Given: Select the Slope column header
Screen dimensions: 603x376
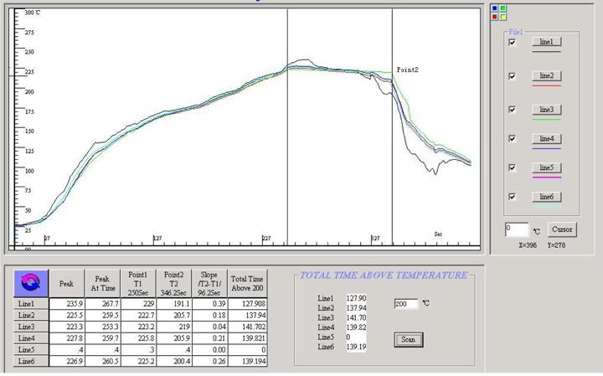Looking at the screenshot, I should (x=209, y=284).
